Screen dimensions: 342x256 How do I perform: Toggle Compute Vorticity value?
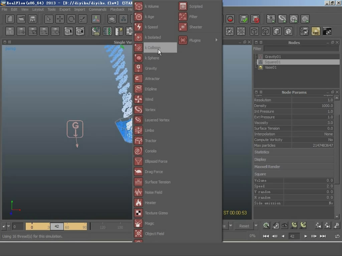click(313, 140)
